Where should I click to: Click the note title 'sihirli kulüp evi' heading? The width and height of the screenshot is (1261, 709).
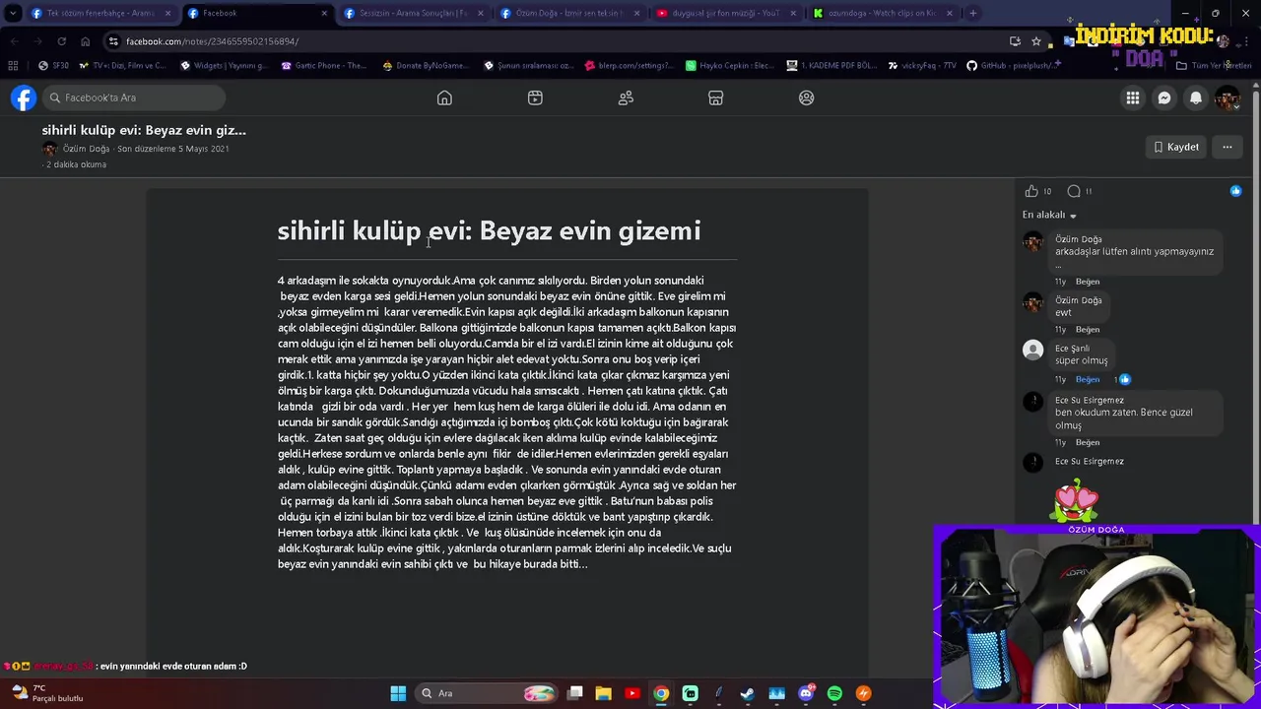click(x=489, y=230)
